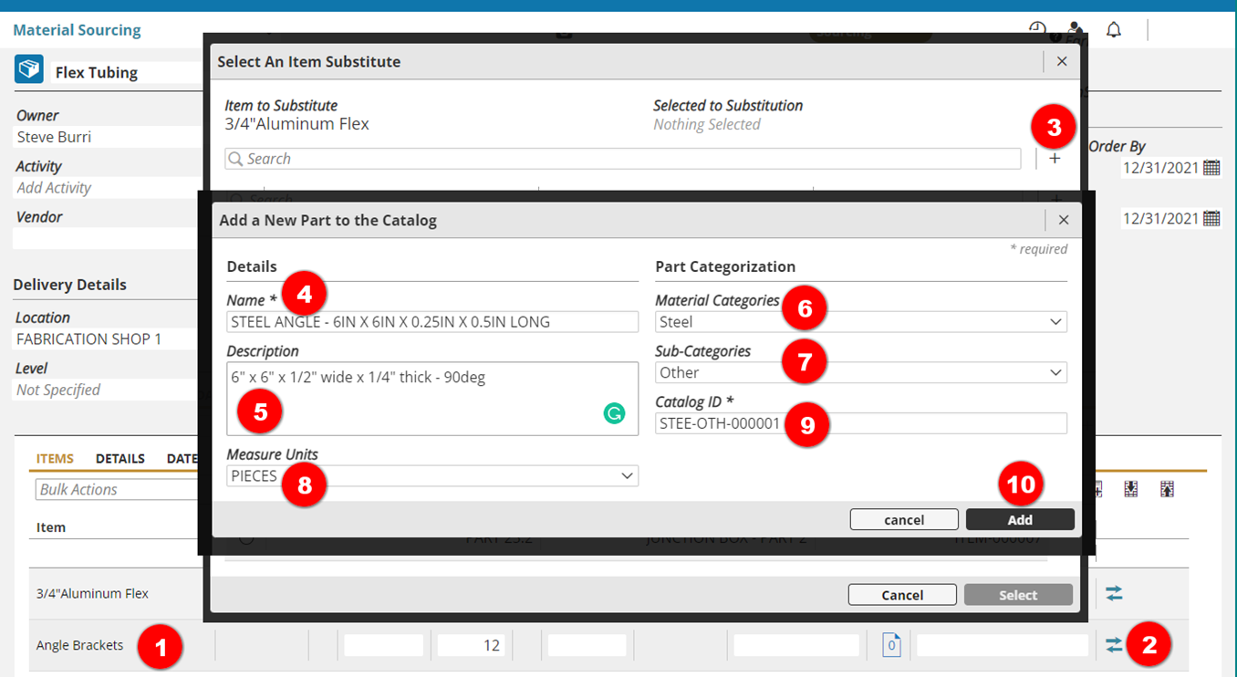Click document count icon in Angle Brackets row

coord(891,645)
